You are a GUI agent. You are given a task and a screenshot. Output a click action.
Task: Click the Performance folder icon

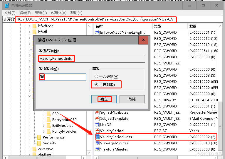tap(39, 137)
